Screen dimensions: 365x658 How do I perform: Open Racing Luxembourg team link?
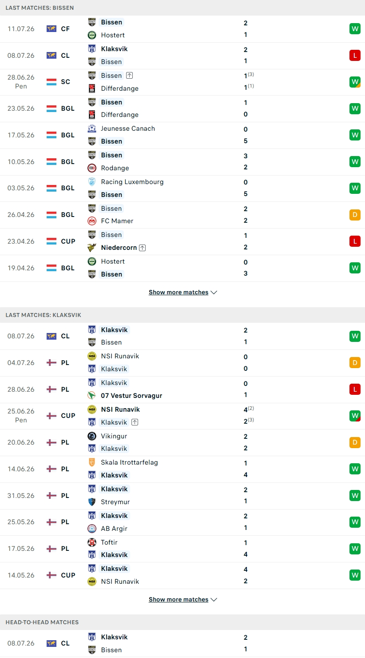click(132, 182)
